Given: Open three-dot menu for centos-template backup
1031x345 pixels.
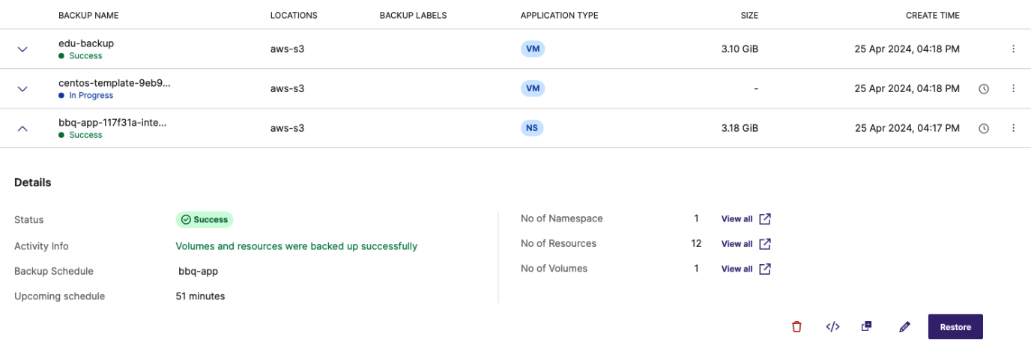Looking at the screenshot, I should point(1014,89).
